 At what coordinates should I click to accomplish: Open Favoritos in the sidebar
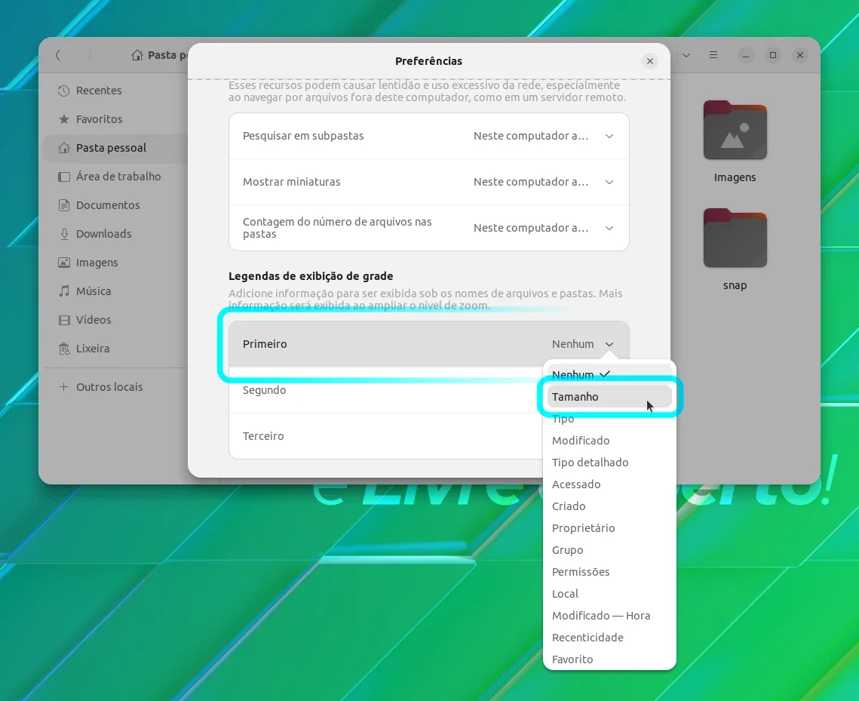click(115, 119)
